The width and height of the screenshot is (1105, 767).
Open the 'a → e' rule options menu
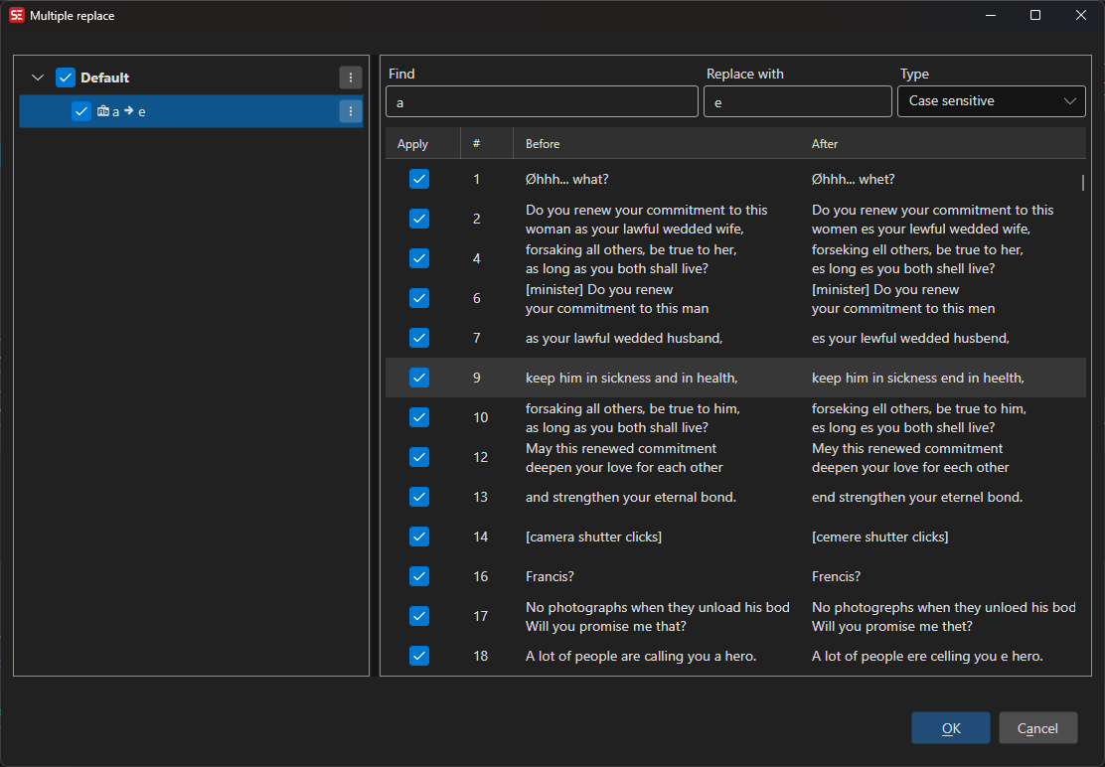pos(350,111)
